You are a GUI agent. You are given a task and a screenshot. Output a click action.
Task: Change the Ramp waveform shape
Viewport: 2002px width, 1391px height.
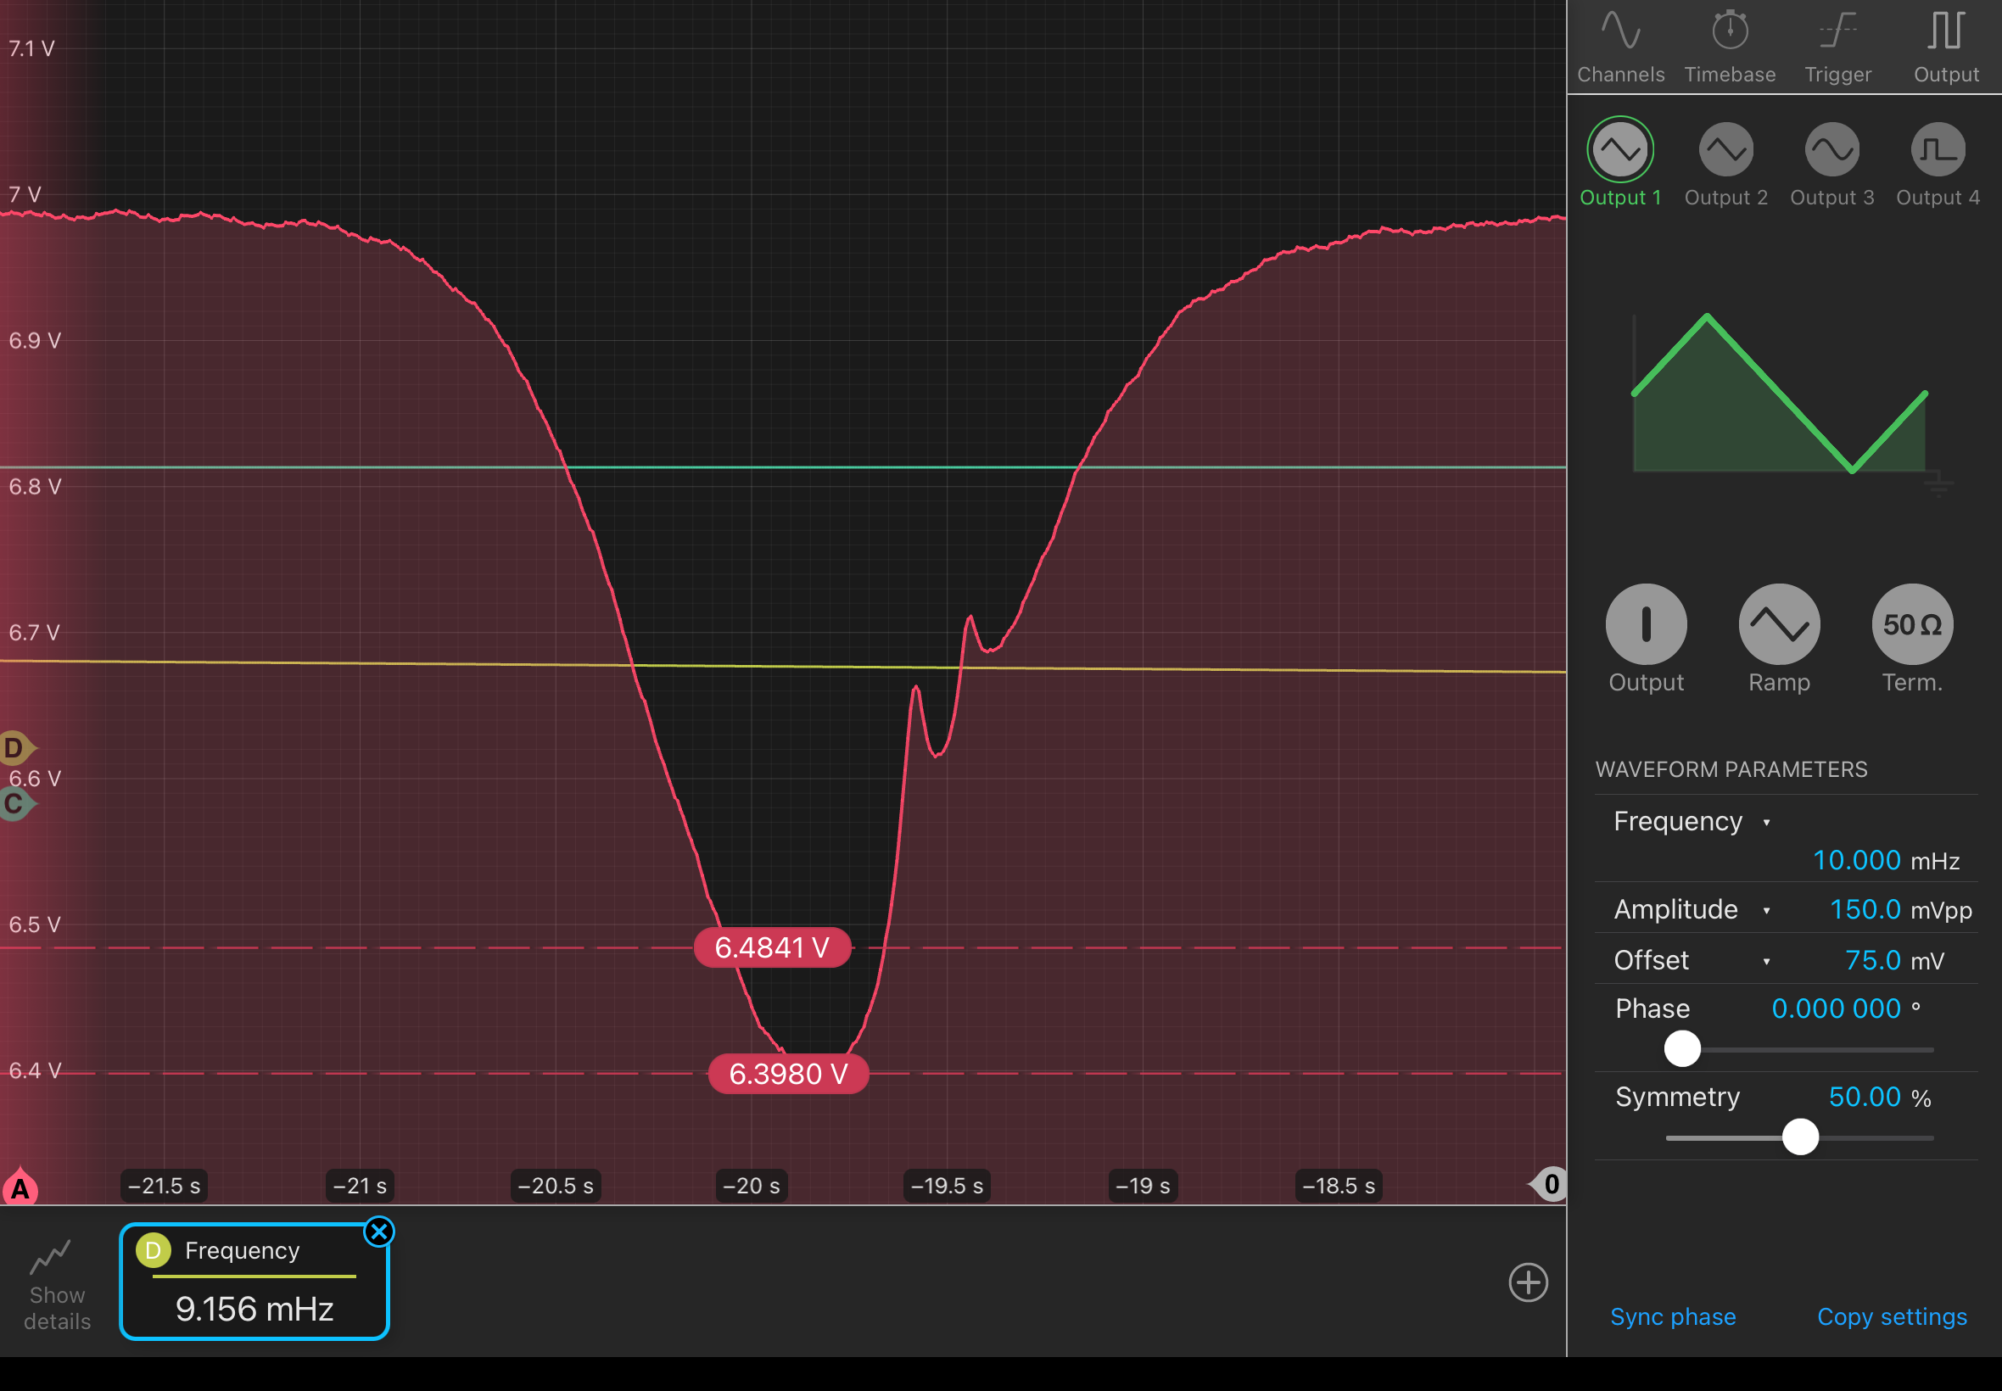point(1779,624)
